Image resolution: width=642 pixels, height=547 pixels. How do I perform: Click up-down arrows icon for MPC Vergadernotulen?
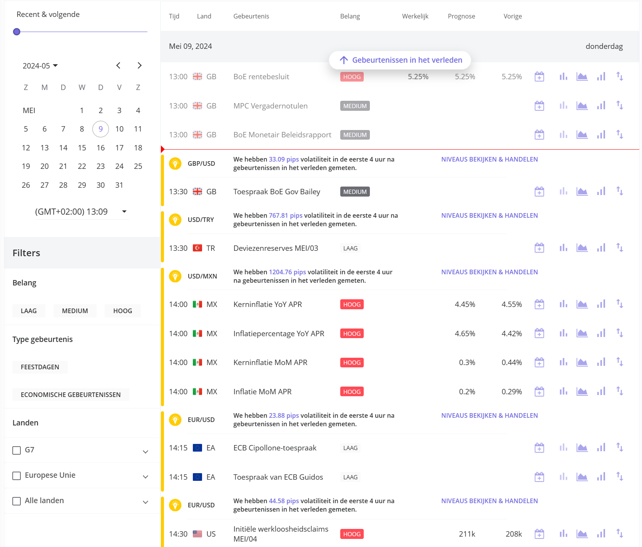tap(620, 105)
